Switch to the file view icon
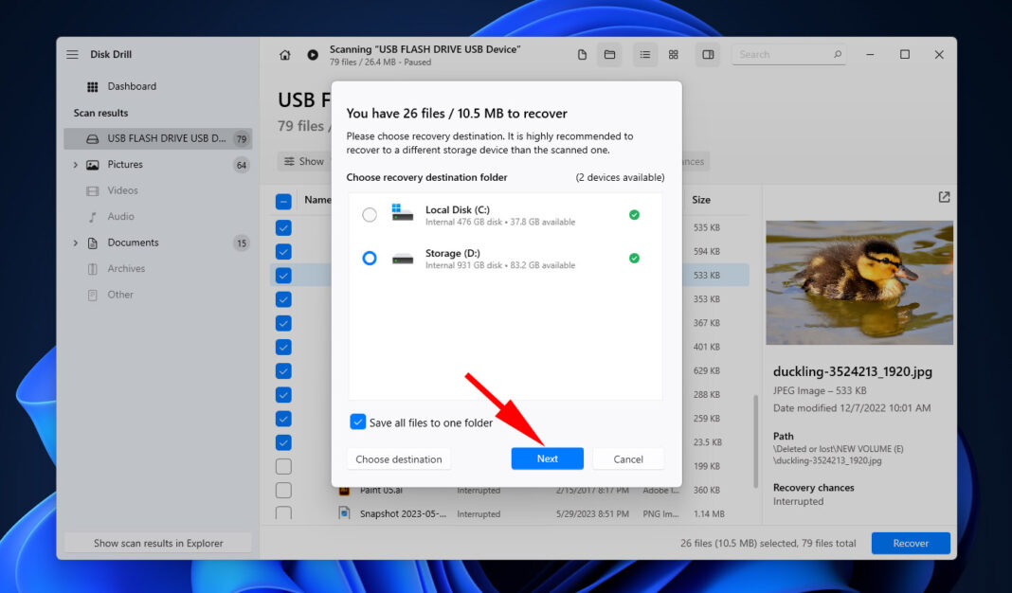This screenshot has width=1012, height=593. click(582, 55)
